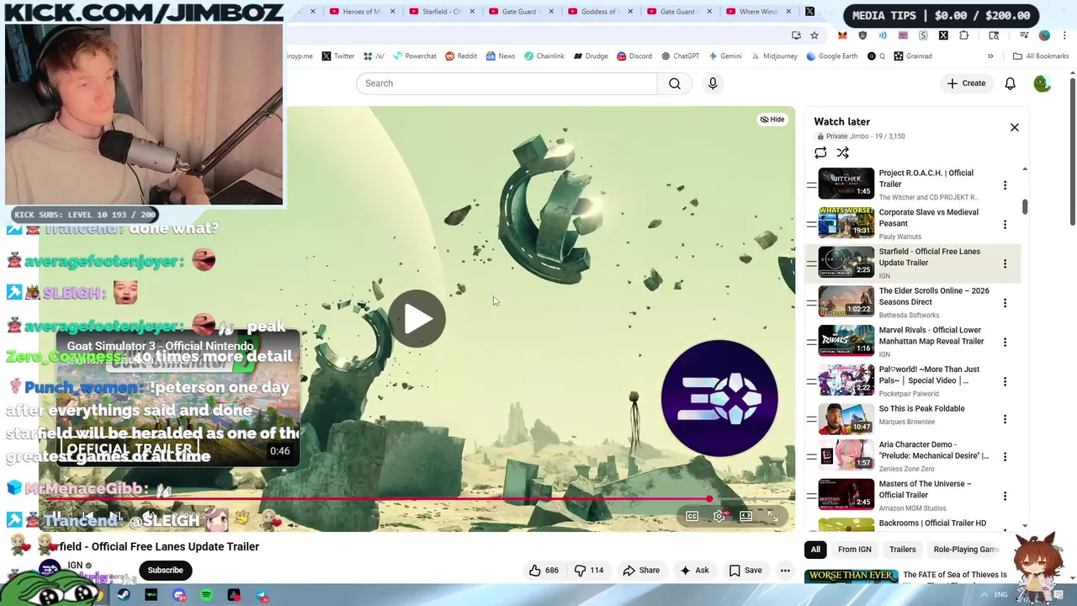Open player settings gear
The image size is (1077, 606).
pyautogui.click(x=719, y=516)
